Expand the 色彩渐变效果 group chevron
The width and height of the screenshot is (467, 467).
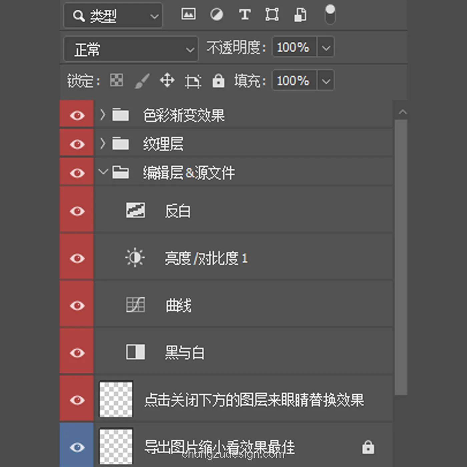103,115
